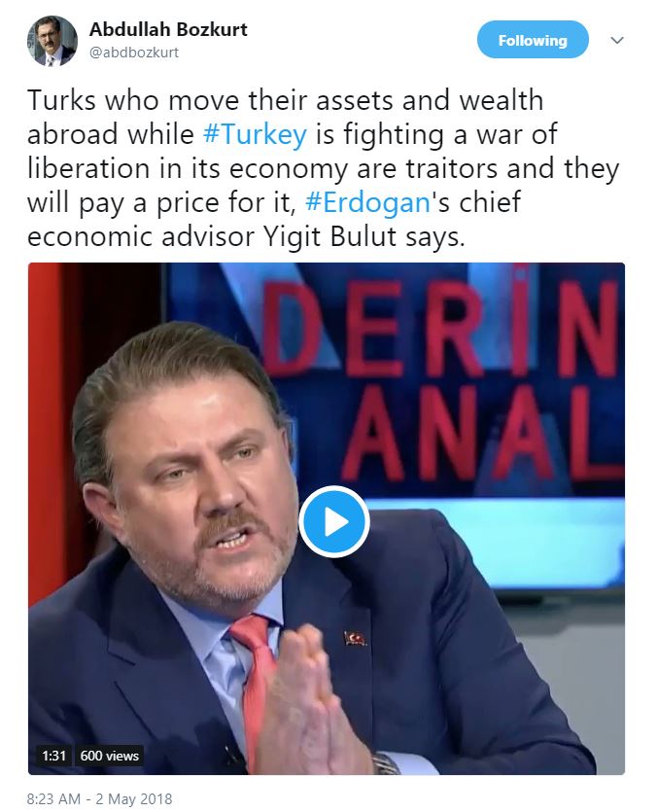Click the Turkish flag pin in video
The image size is (658, 812).
click(x=355, y=638)
